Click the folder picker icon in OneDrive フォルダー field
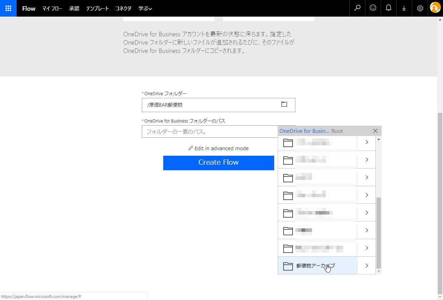 284,104
